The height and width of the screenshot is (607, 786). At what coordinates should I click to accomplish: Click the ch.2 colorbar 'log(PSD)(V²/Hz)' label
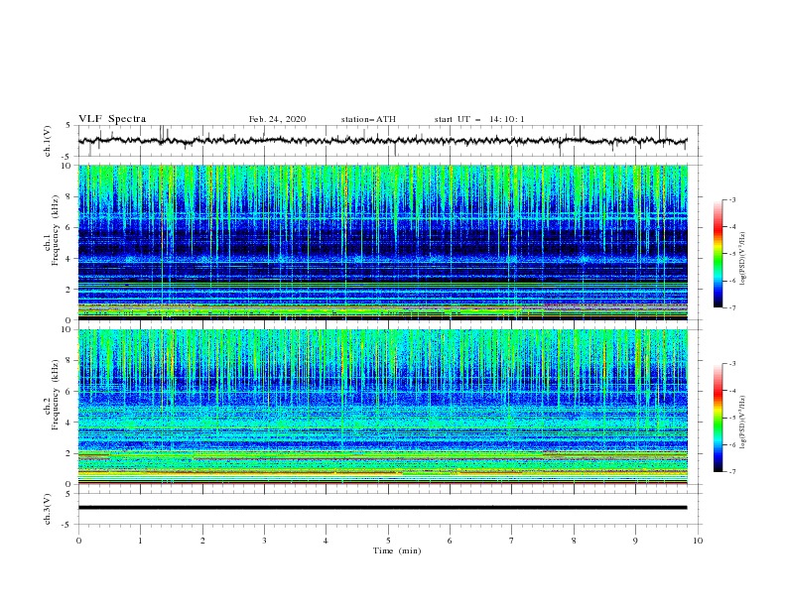tap(743, 423)
